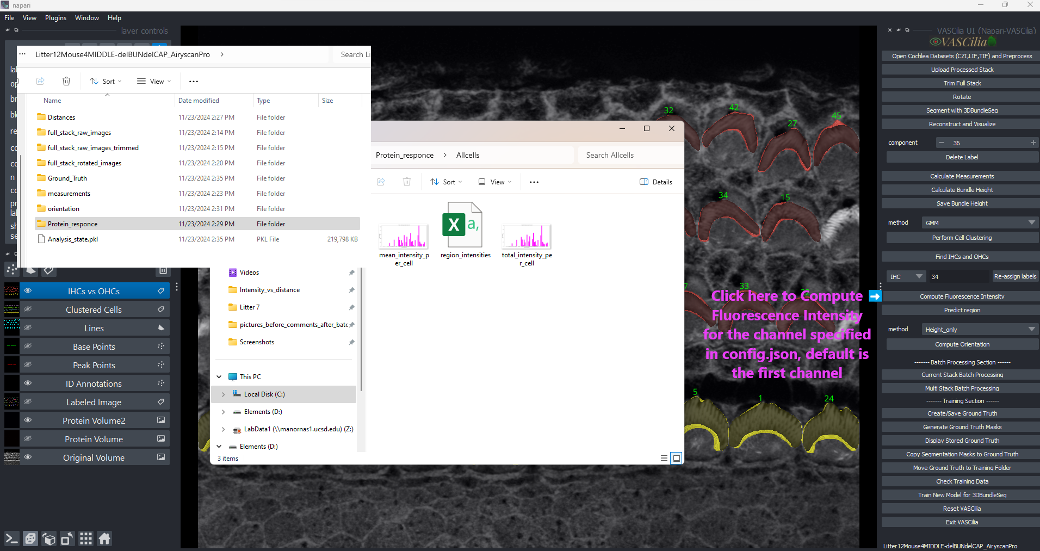
Task: Delete selected layers with trash icon
Action: click(163, 270)
